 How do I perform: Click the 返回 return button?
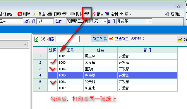coord(172,14)
